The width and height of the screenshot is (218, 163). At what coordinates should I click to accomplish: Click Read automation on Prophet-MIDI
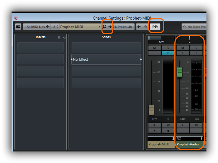tap(155, 125)
